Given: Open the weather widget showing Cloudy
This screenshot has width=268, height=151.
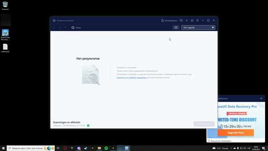Looking at the screenshot, I should click(220, 148).
